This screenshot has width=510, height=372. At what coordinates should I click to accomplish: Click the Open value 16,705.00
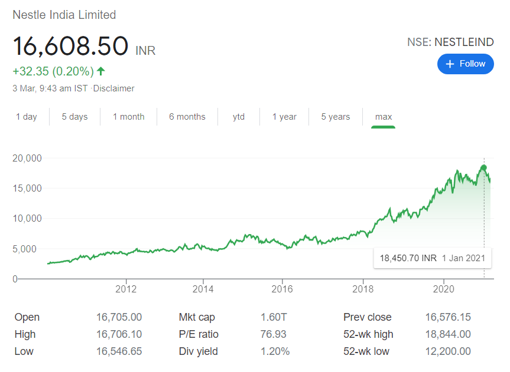coord(119,317)
